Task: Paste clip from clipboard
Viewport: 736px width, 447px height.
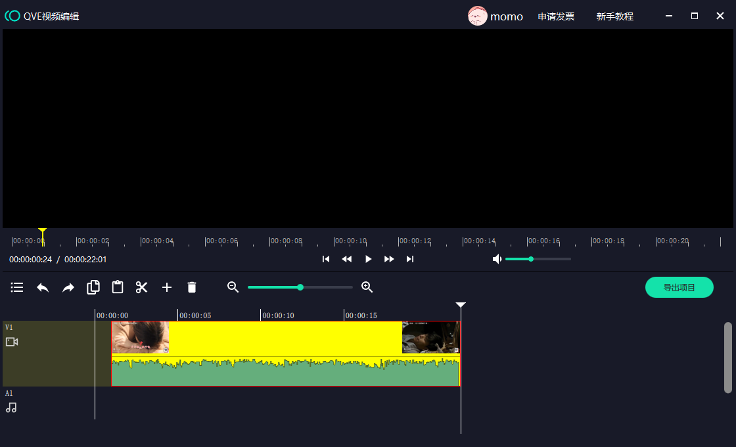Action: pyautogui.click(x=118, y=287)
